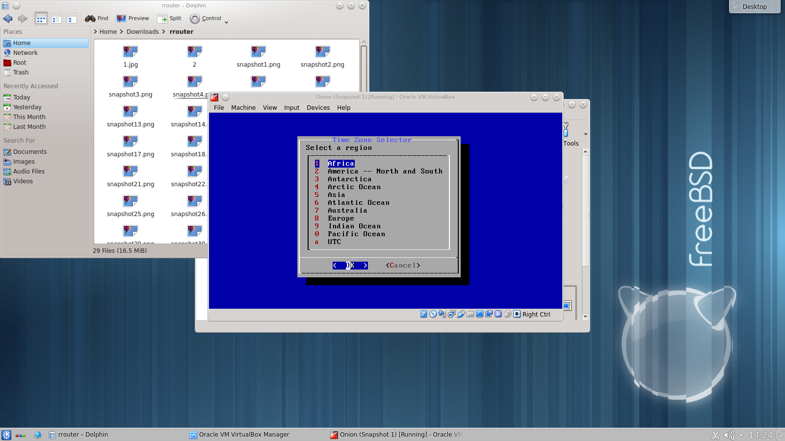The image size is (785, 441).
Task: Search for Audio Files in Places
Action: (x=46, y=171)
